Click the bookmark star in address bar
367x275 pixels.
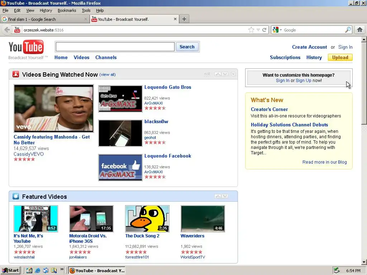(x=251, y=30)
